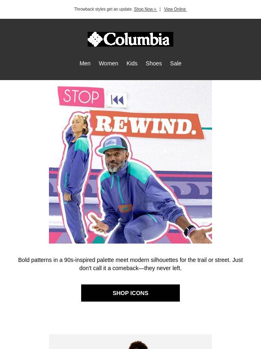The height and width of the screenshot is (349, 261).
Task: Open the View Online link
Action: [175, 9]
